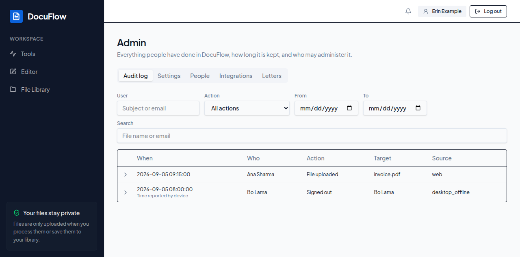Open the Erin Example user menu
The image size is (520, 257).
click(x=442, y=11)
